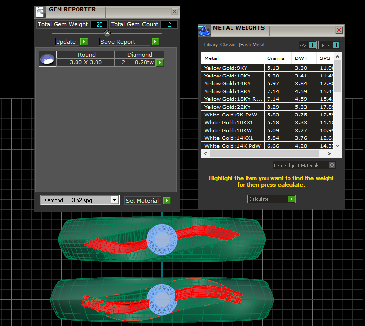Click the Gem Reporter panel icon
This screenshot has width=365, height=326.
40,11
